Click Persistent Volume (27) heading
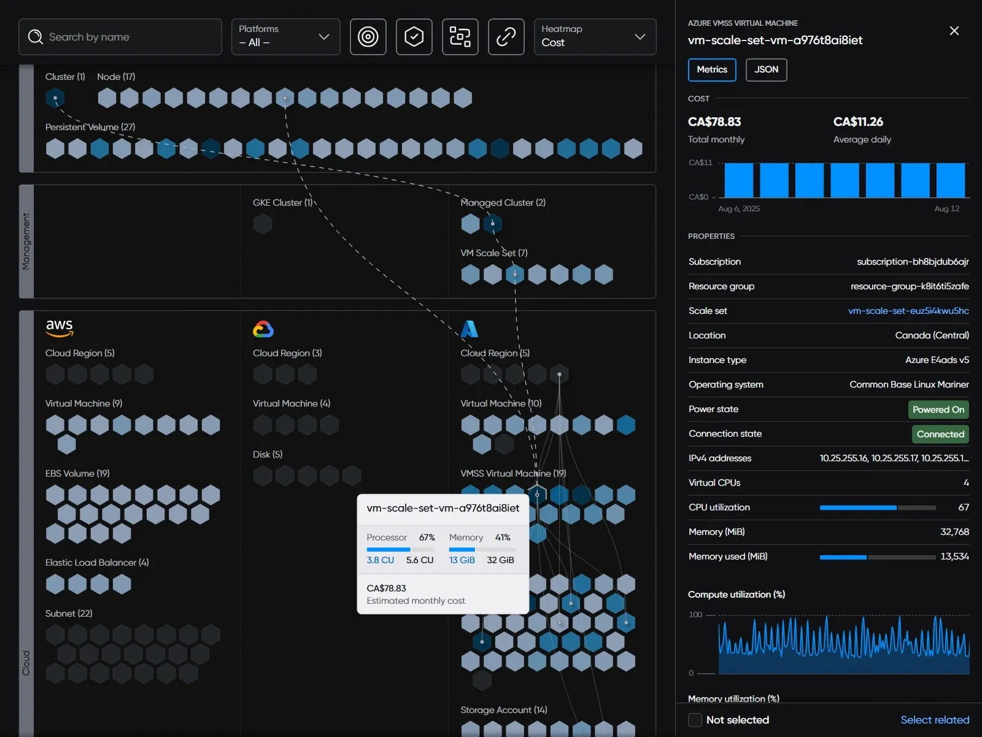The width and height of the screenshot is (982, 737). (x=90, y=127)
